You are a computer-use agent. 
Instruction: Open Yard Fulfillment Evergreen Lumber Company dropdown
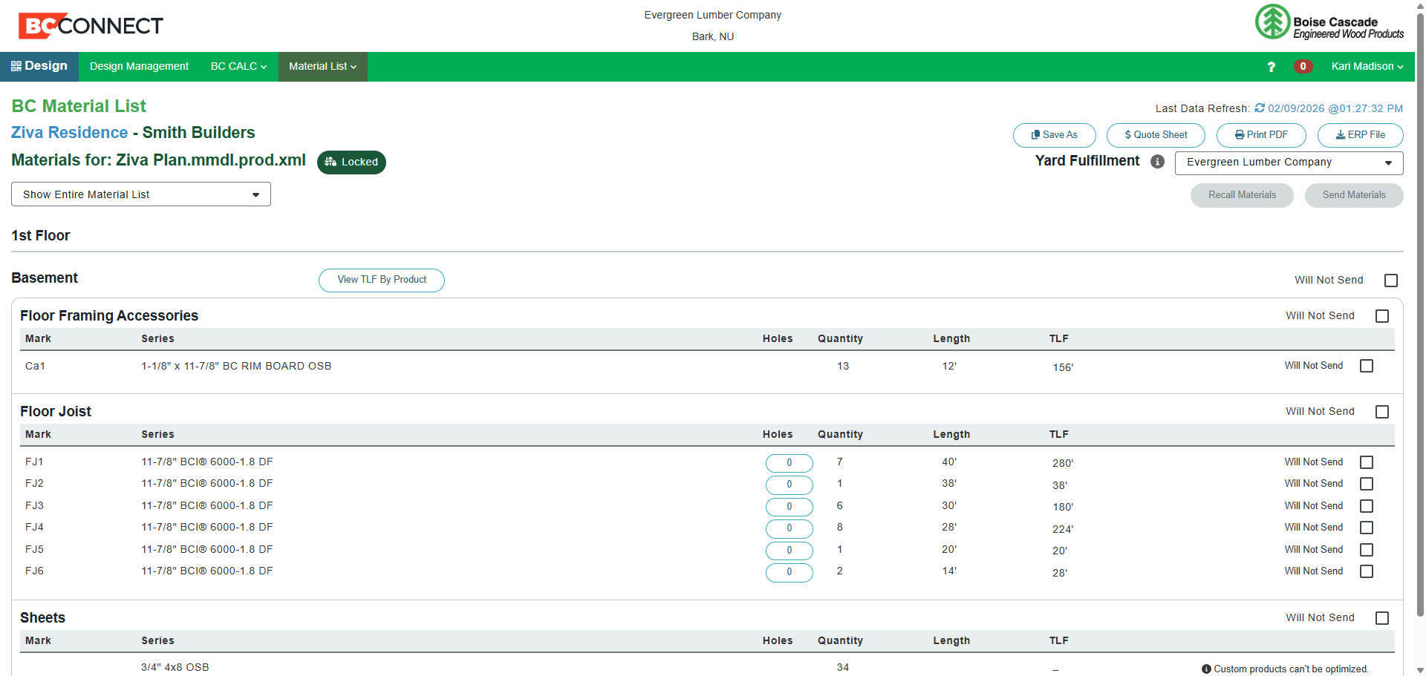[x=1289, y=163]
